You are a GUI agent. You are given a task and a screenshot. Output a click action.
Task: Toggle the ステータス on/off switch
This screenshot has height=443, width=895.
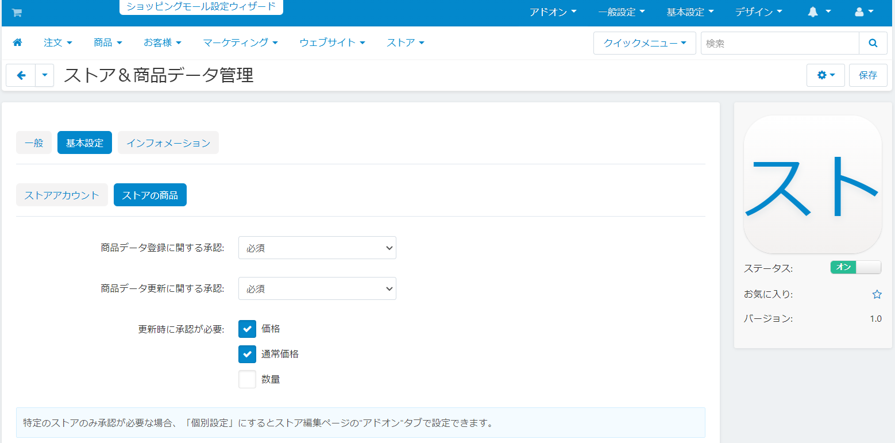tap(855, 267)
